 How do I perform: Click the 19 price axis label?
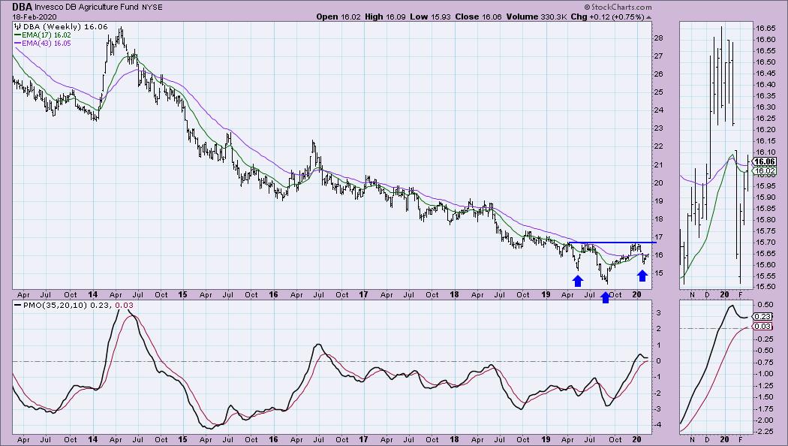(659, 201)
